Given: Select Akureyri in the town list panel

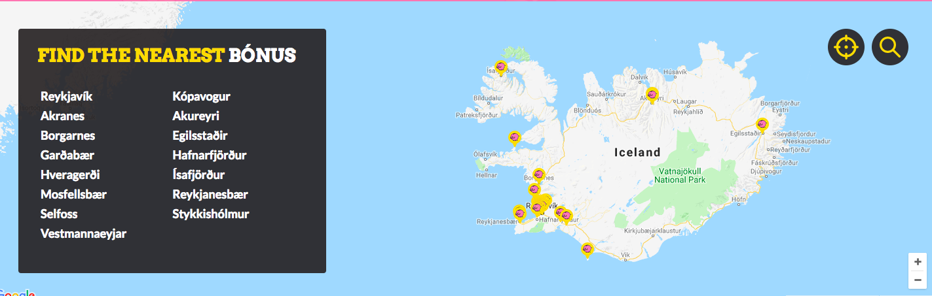Looking at the screenshot, I should coord(196,116).
